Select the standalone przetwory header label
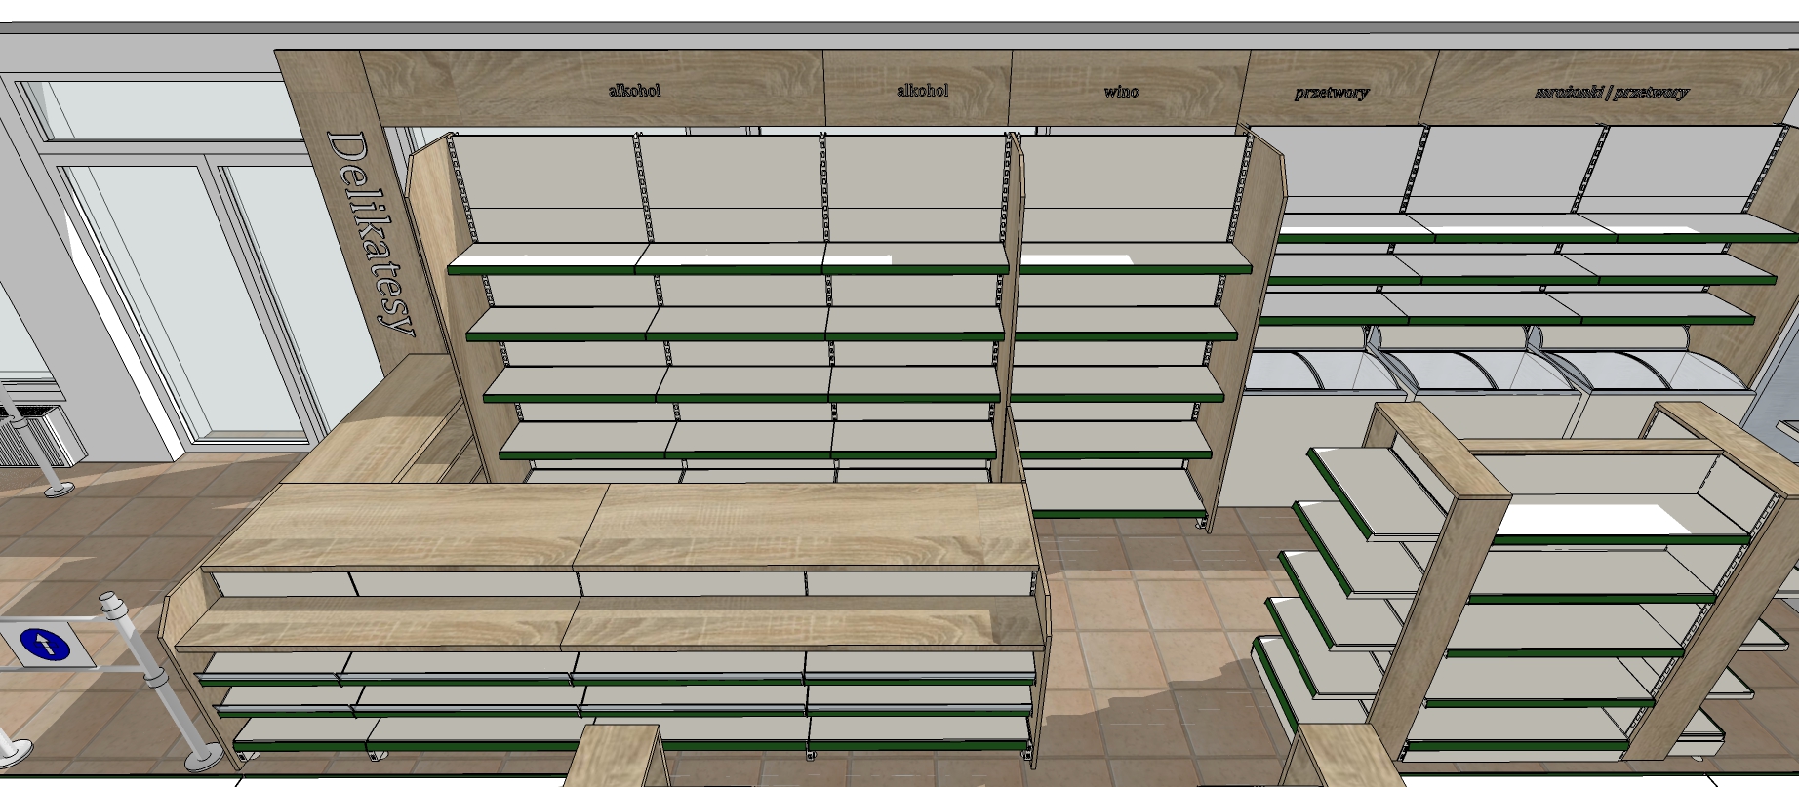Viewport: 1799px width, 787px height. pos(1331,93)
